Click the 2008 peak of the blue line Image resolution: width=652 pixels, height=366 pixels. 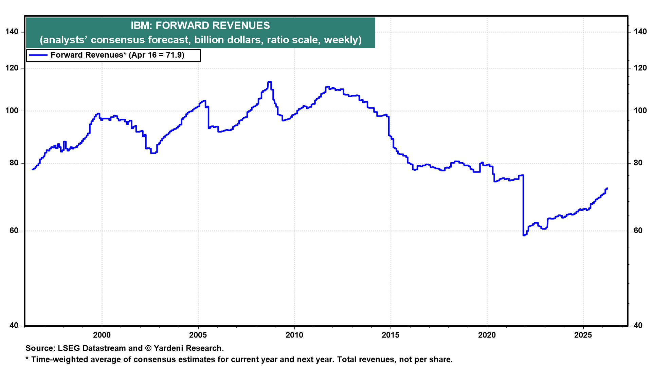[x=269, y=82]
